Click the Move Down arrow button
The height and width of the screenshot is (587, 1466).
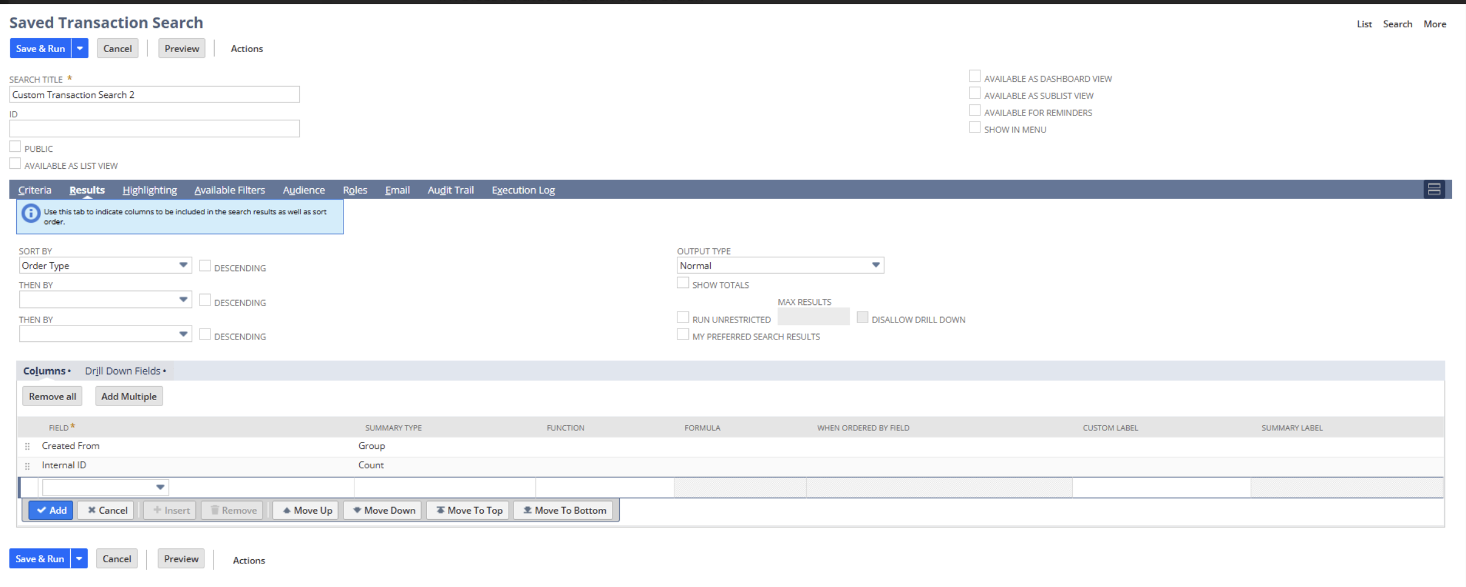[x=383, y=510]
